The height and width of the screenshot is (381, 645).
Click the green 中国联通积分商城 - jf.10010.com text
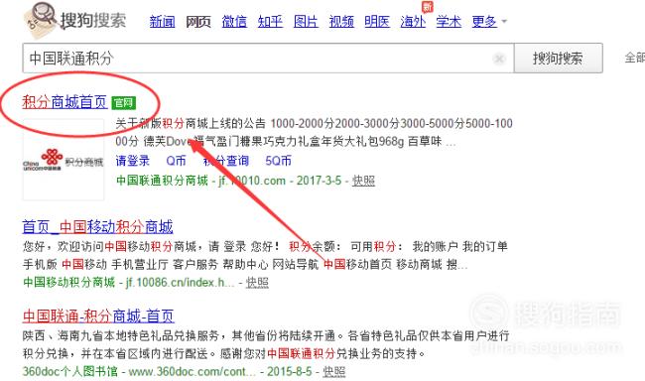(200, 181)
